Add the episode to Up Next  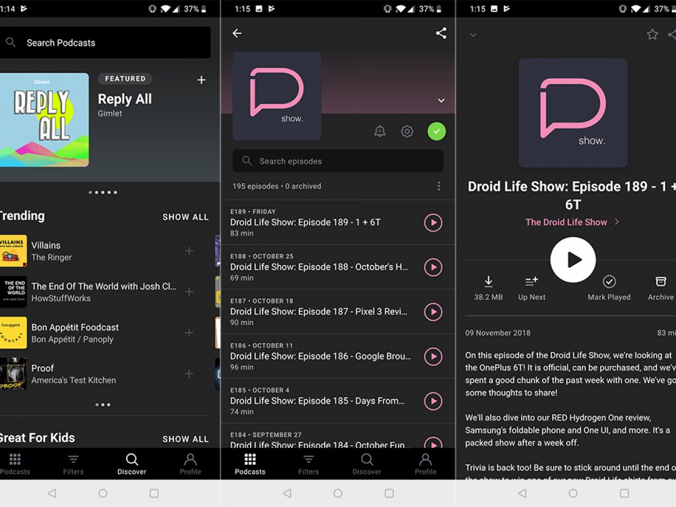tap(532, 288)
